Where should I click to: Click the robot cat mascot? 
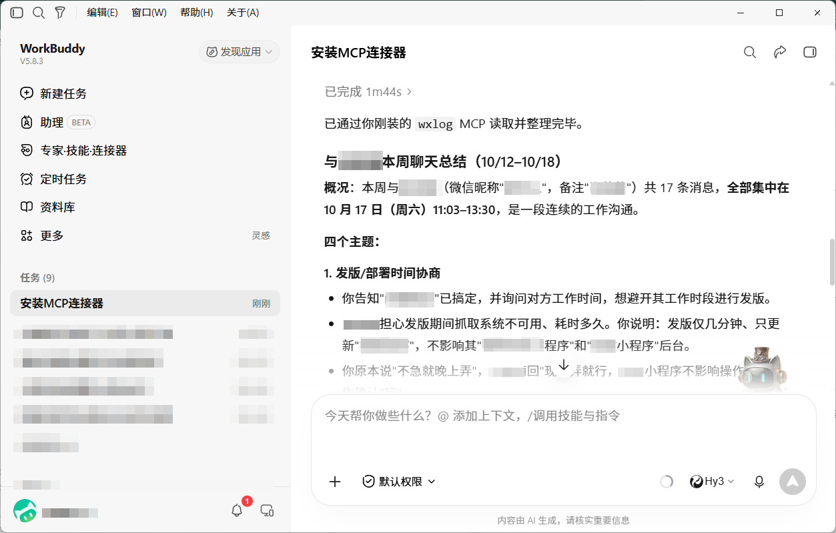click(x=761, y=370)
